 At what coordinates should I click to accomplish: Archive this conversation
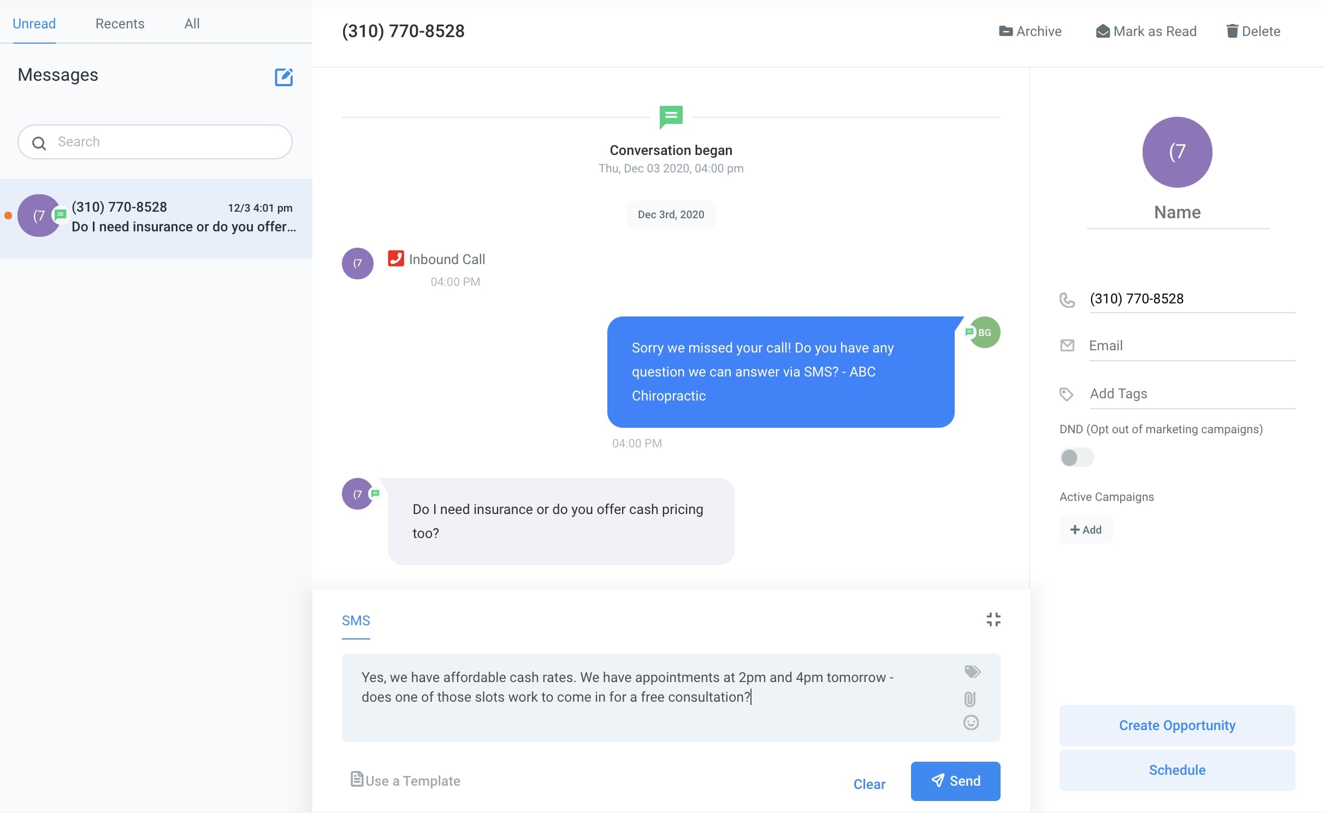click(x=1030, y=31)
